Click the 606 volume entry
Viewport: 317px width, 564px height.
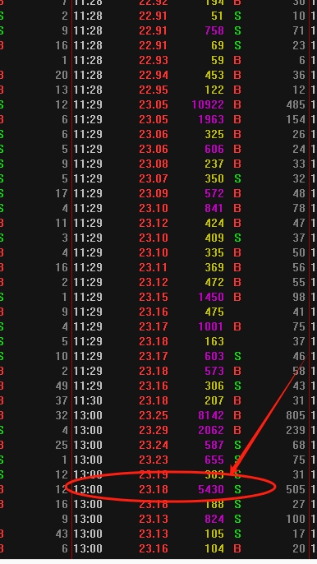(x=214, y=150)
